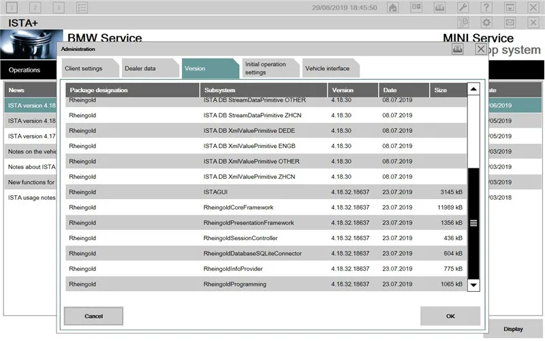
Task: Close the Administration dialog with X
Action: (480, 49)
